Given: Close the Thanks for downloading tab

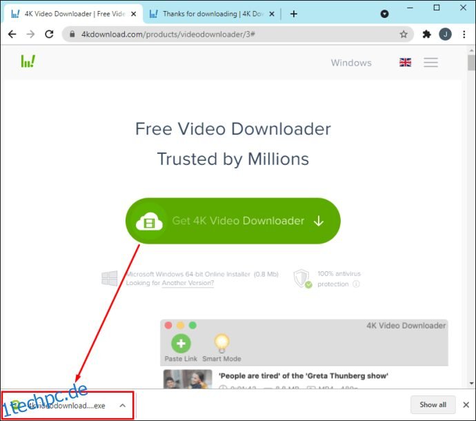Looking at the screenshot, I should click(x=272, y=14).
